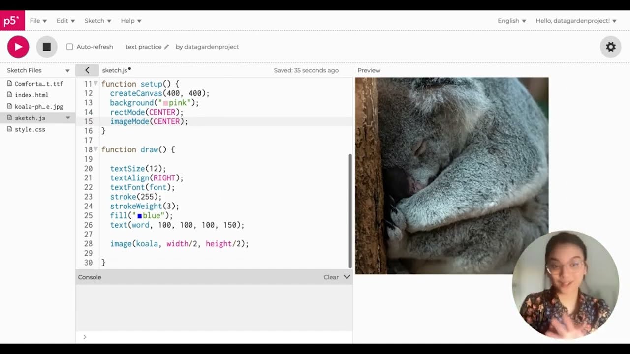630x354 pixels.
Task: Fold the draw function at line 18
Action: pos(96,149)
